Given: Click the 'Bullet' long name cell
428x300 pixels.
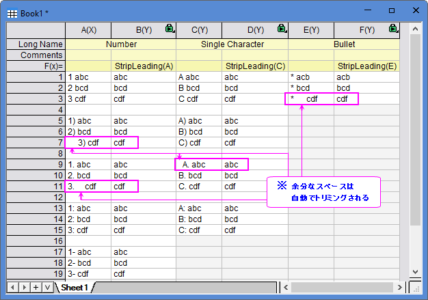Looking at the screenshot, I should point(344,44).
